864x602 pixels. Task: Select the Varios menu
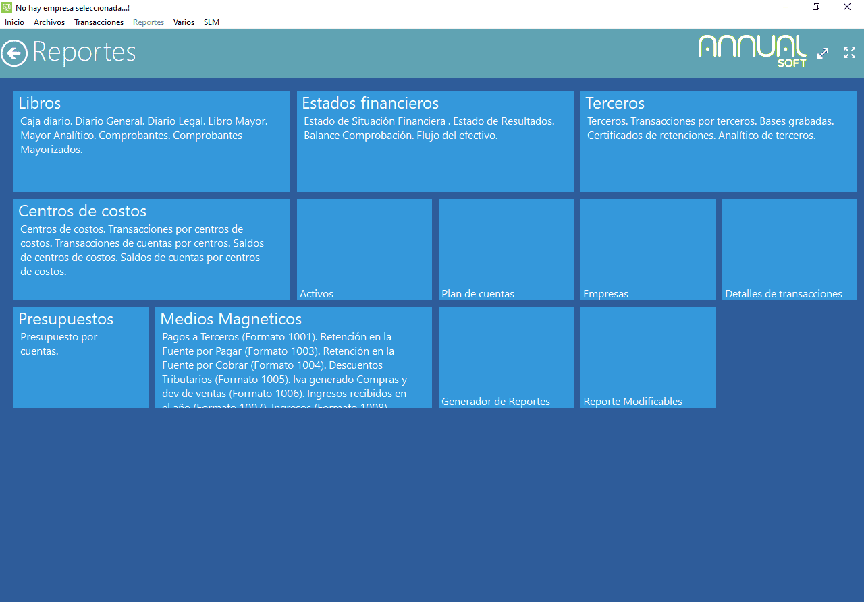tap(184, 22)
